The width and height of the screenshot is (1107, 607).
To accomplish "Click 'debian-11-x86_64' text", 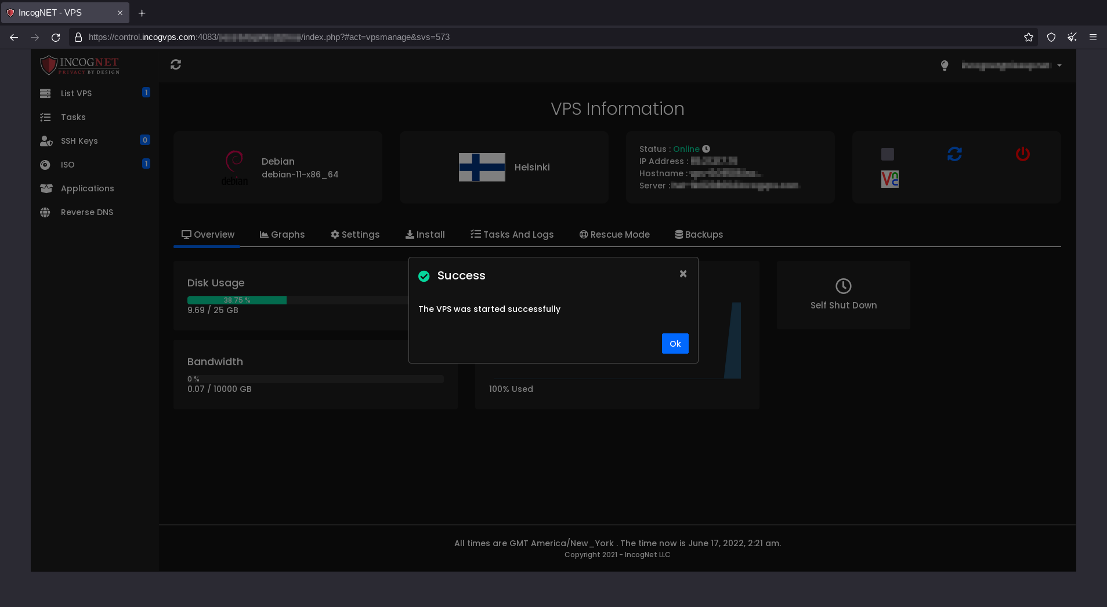I will pyautogui.click(x=300, y=175).
